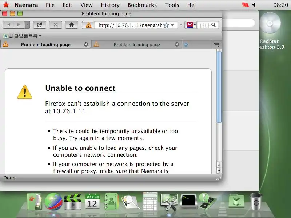The height and width of the screenshot is (218, 291).
Task: Click the forward navigation arrow
Action: pyautogui.click(x=19, y=25)
